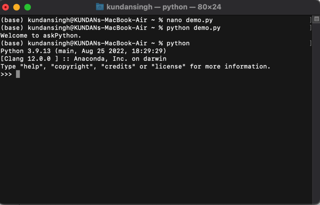Click the scrollbar track on the right edge
Image resolution: width=320 pixels, height=205 pixels.
[316, 110]
